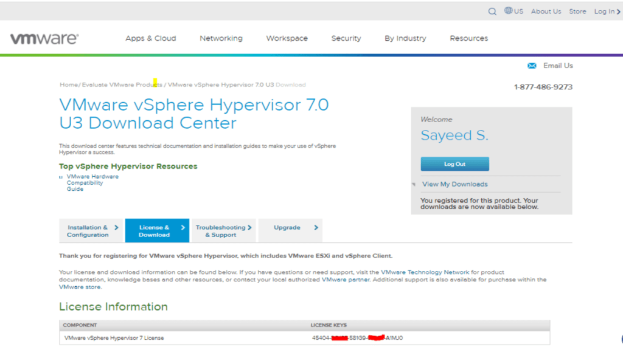Click the arrow on the Upgrade tab
This screenshot has height=350, width=623.
[x=316, y=228]
